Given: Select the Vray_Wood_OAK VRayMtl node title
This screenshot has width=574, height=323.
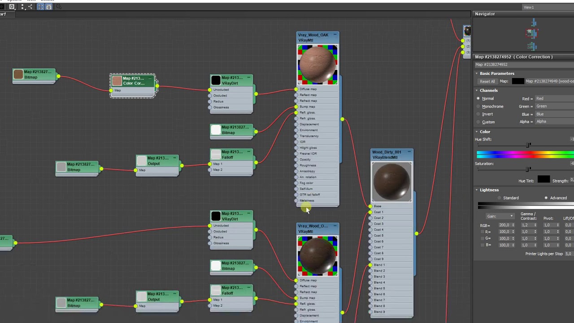Looking at the screenshot, I should 313,38.
